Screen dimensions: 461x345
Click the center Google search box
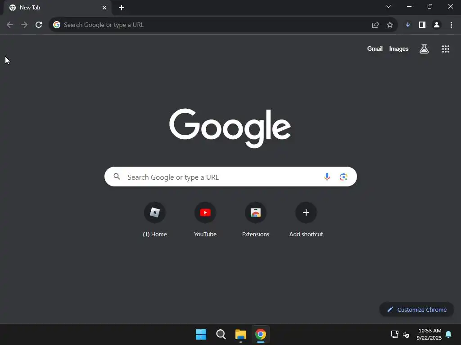(x=230, y=177)
